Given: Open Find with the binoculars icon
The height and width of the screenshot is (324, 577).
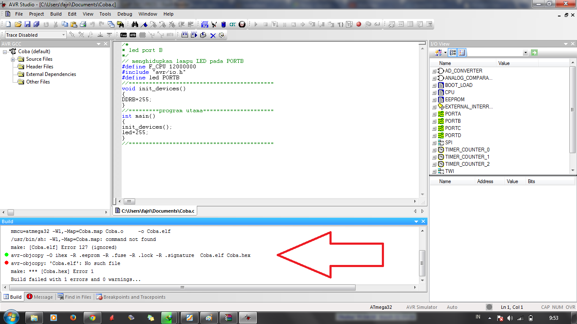Looking at the screenshot, I should (x=135, y=24).
